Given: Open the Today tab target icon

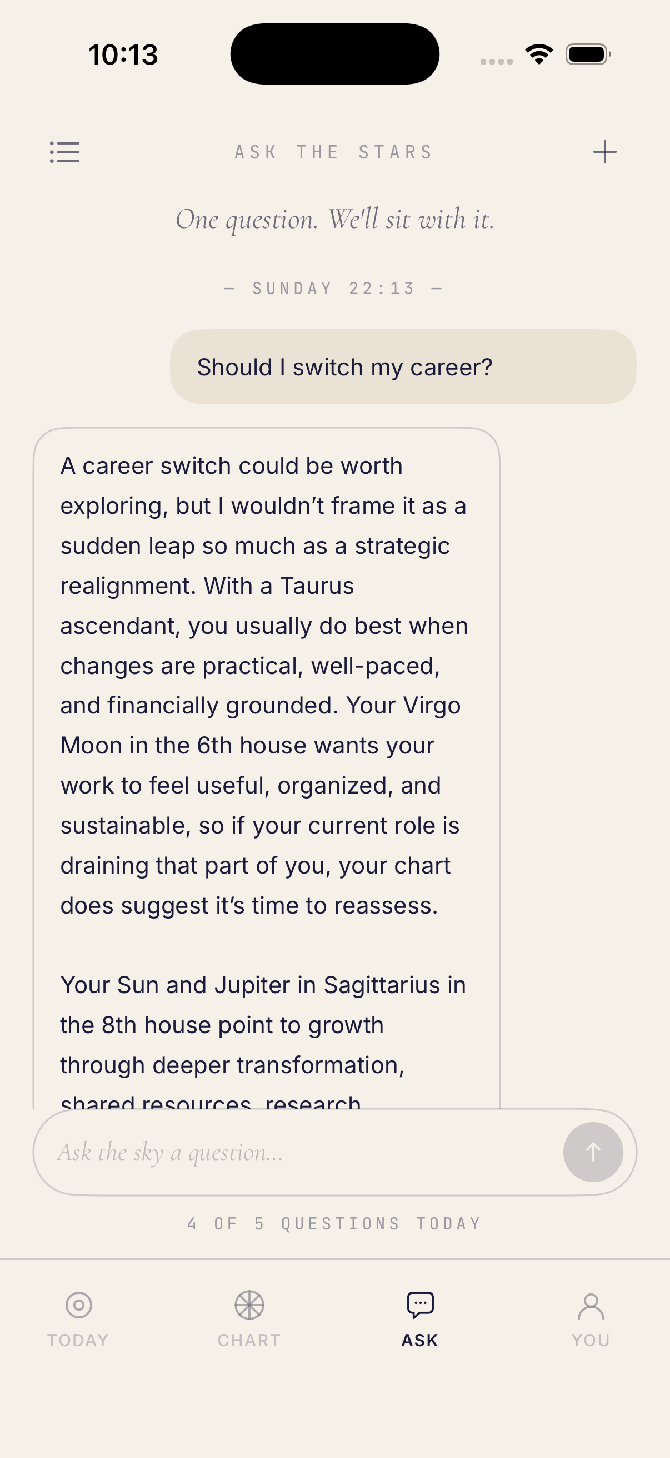Looking at the screenshot, I should pos(78,1305).
